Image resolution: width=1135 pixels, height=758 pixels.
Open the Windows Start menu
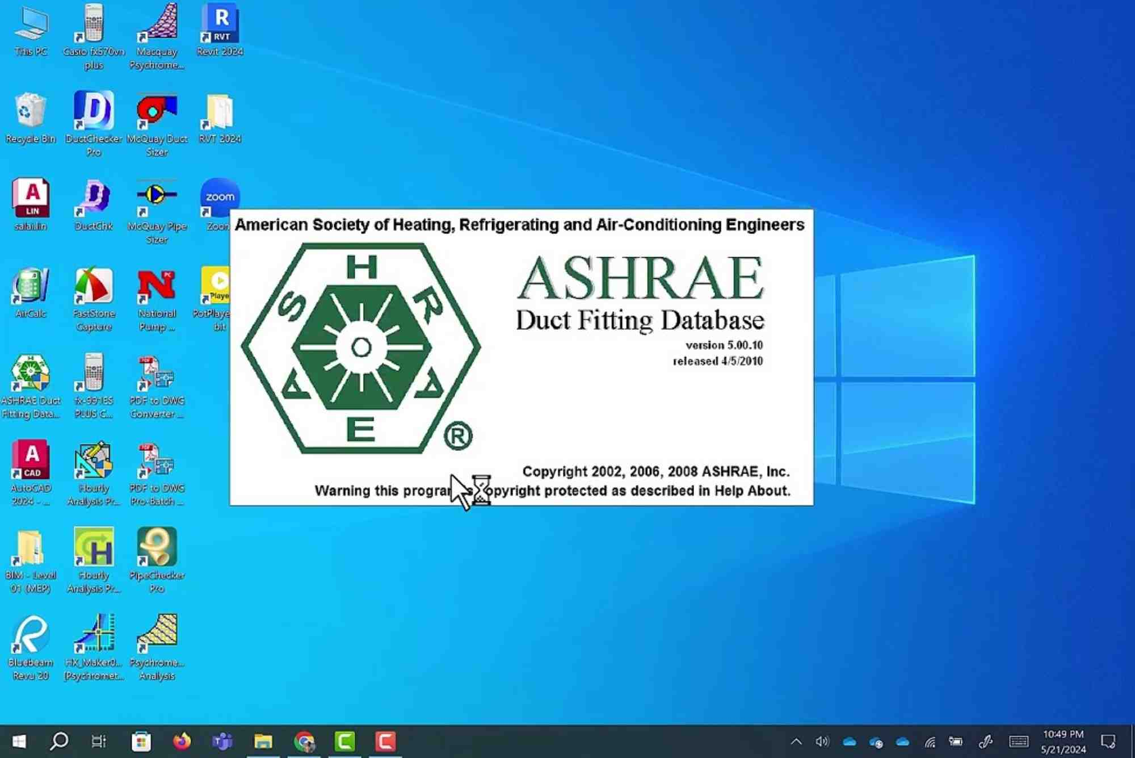click(19, 742)
